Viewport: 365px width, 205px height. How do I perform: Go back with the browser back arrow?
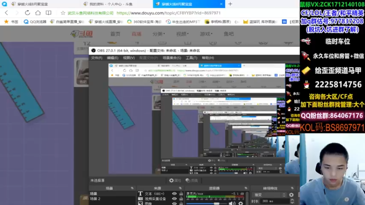point(6,13)
